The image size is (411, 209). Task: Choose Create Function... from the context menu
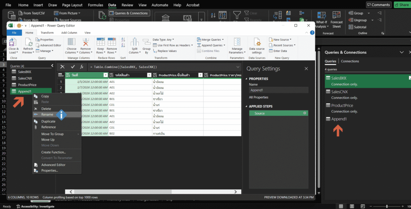[57, 152]
